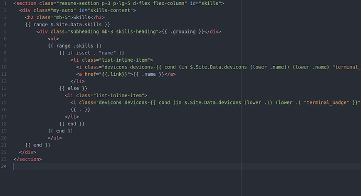Click line number 1 in gutter
361x196 pixels.
[5, 3]
